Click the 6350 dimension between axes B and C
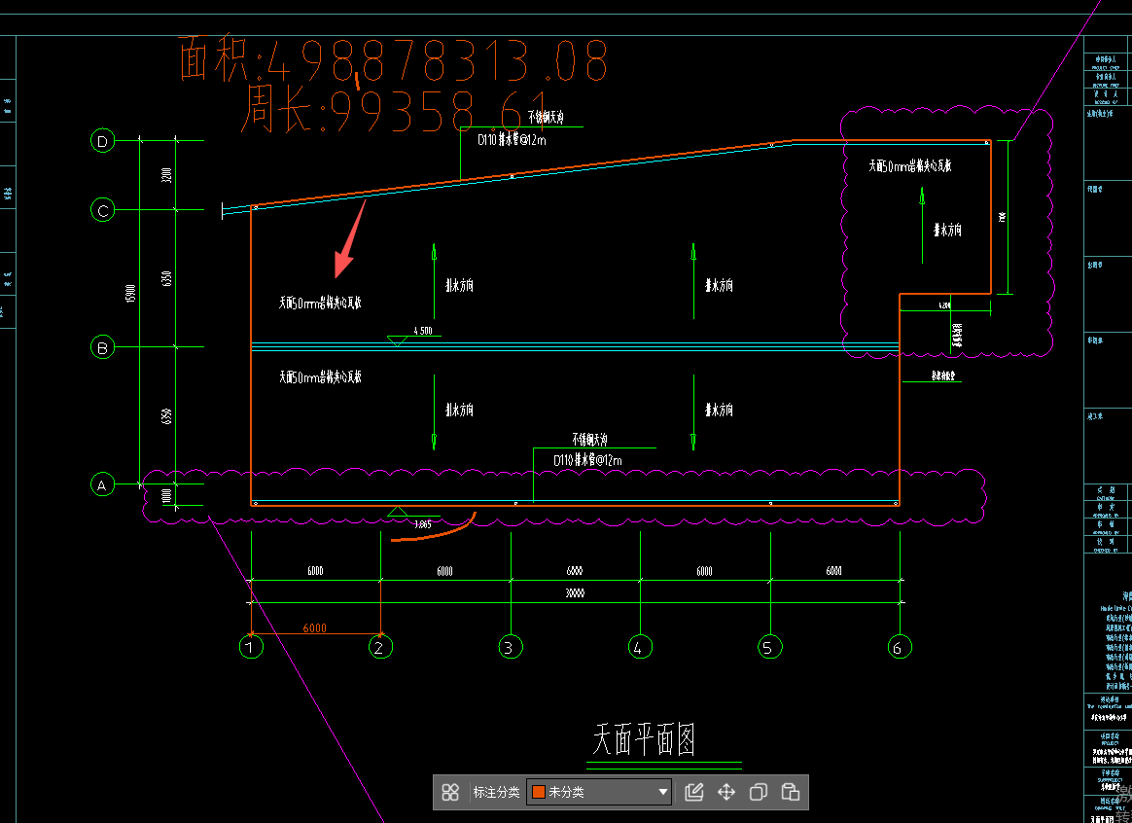Screen dimensions: 1132x823 (x=166, y=278)
